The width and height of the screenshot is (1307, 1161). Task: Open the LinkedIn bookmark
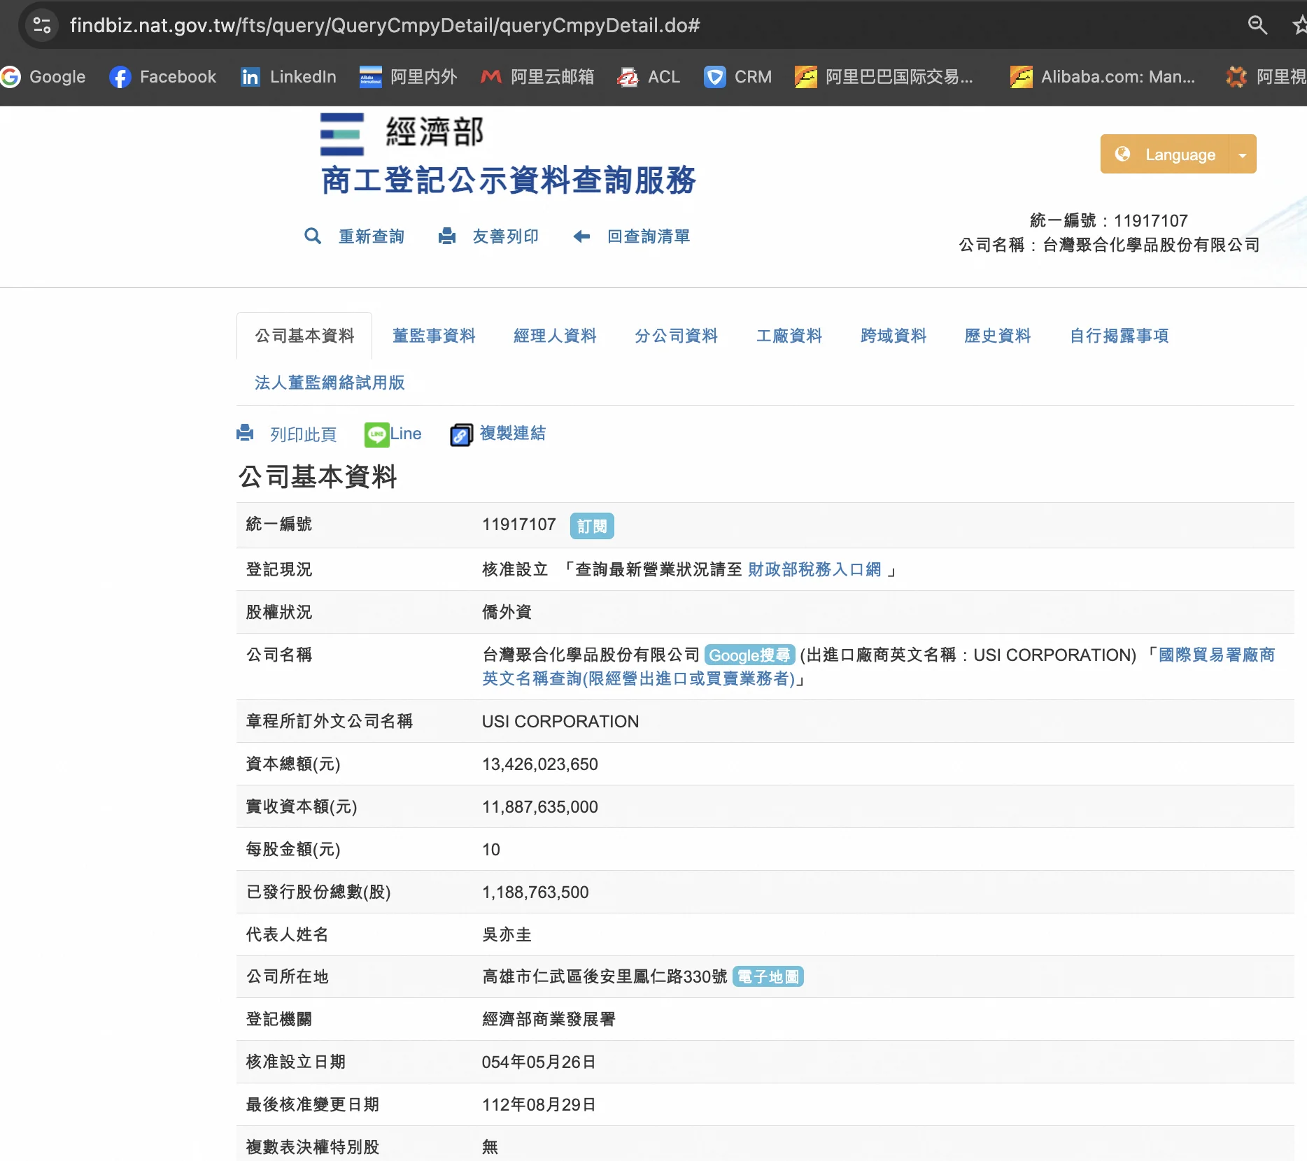pos(288,77)
